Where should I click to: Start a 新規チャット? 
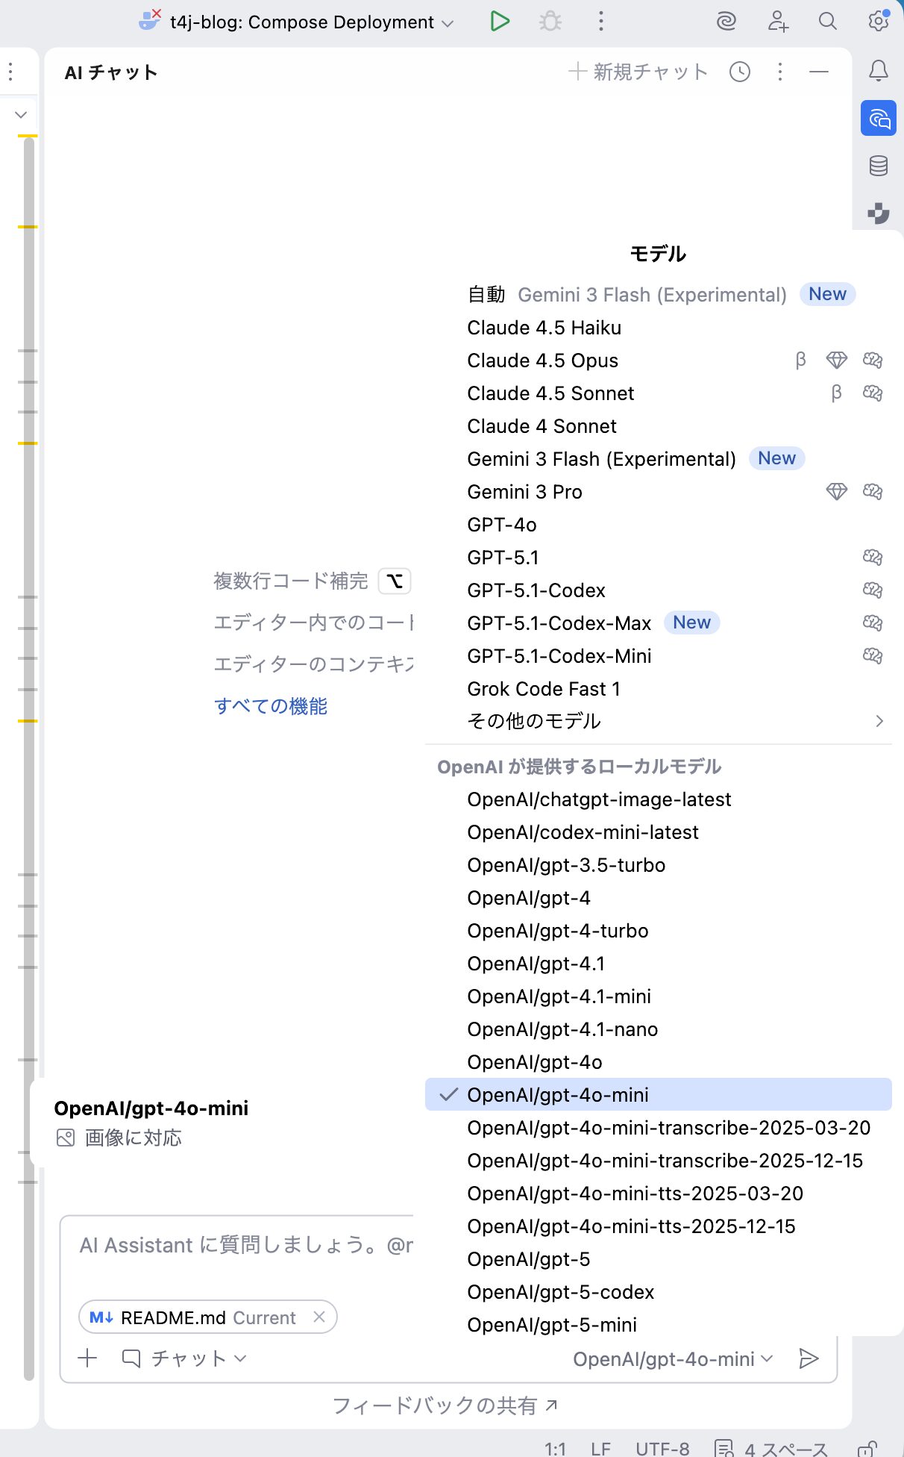coord(638,72)
